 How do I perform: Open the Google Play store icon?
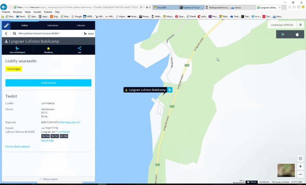[x=283, y=34]
